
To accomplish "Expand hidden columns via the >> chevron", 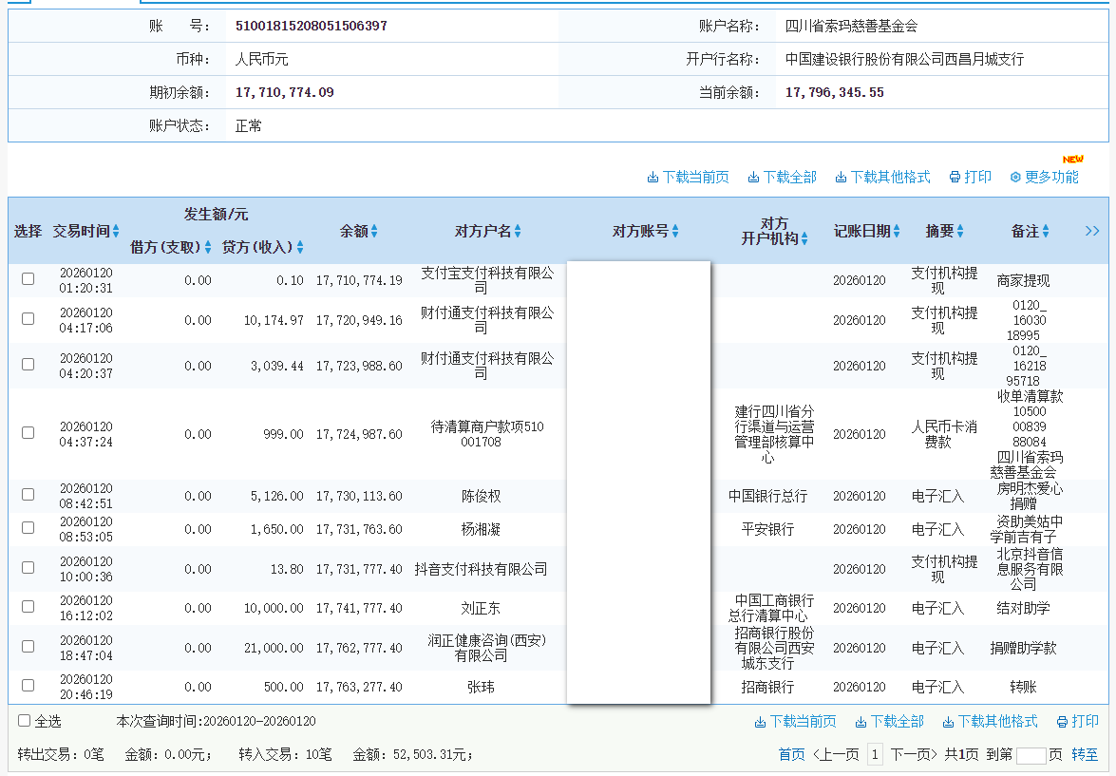I will coord(1092,231).
